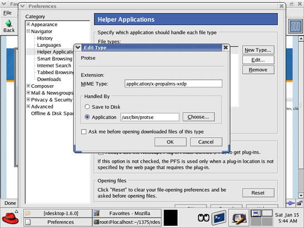Screen dimensions: 304x228
Task: Select Smart Browsing category
Action: click(x=55, y=59)
